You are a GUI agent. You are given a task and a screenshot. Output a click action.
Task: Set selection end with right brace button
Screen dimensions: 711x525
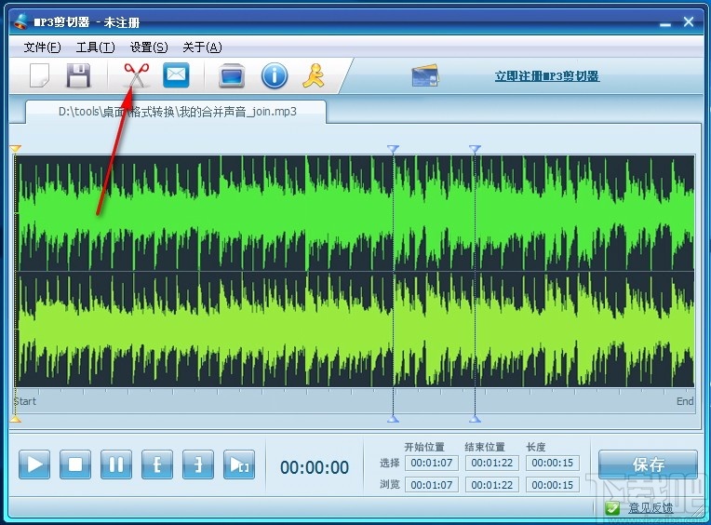(198, 464)
